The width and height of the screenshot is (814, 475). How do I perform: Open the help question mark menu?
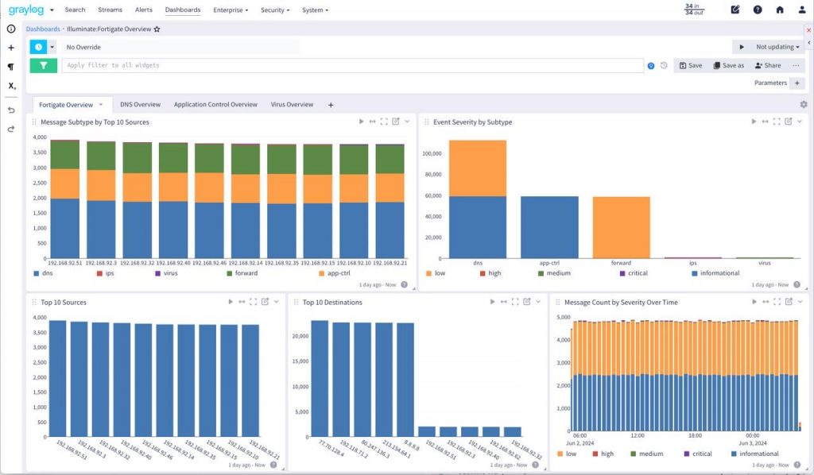tap(758, 10)
